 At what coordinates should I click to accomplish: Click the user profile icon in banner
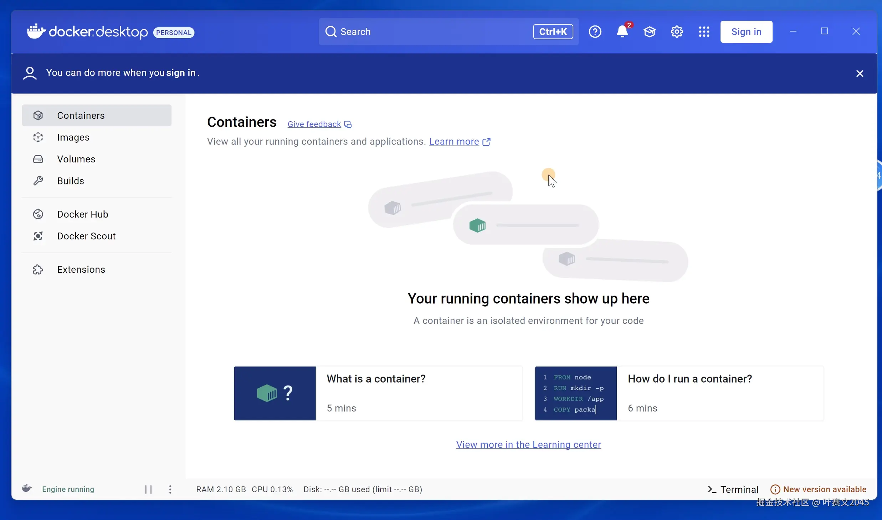click(30, 73)
